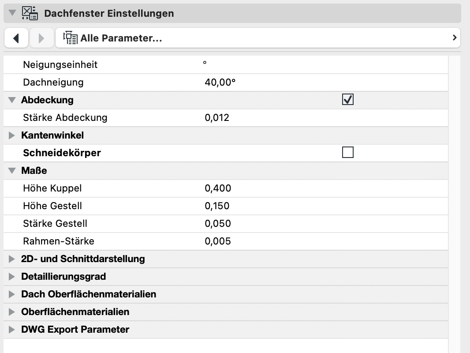This screenshot has height=353, width=470.
Task: Click the Höhe Kuppel value 0,400
Action: pyautogui.click(x=218, y=188)
